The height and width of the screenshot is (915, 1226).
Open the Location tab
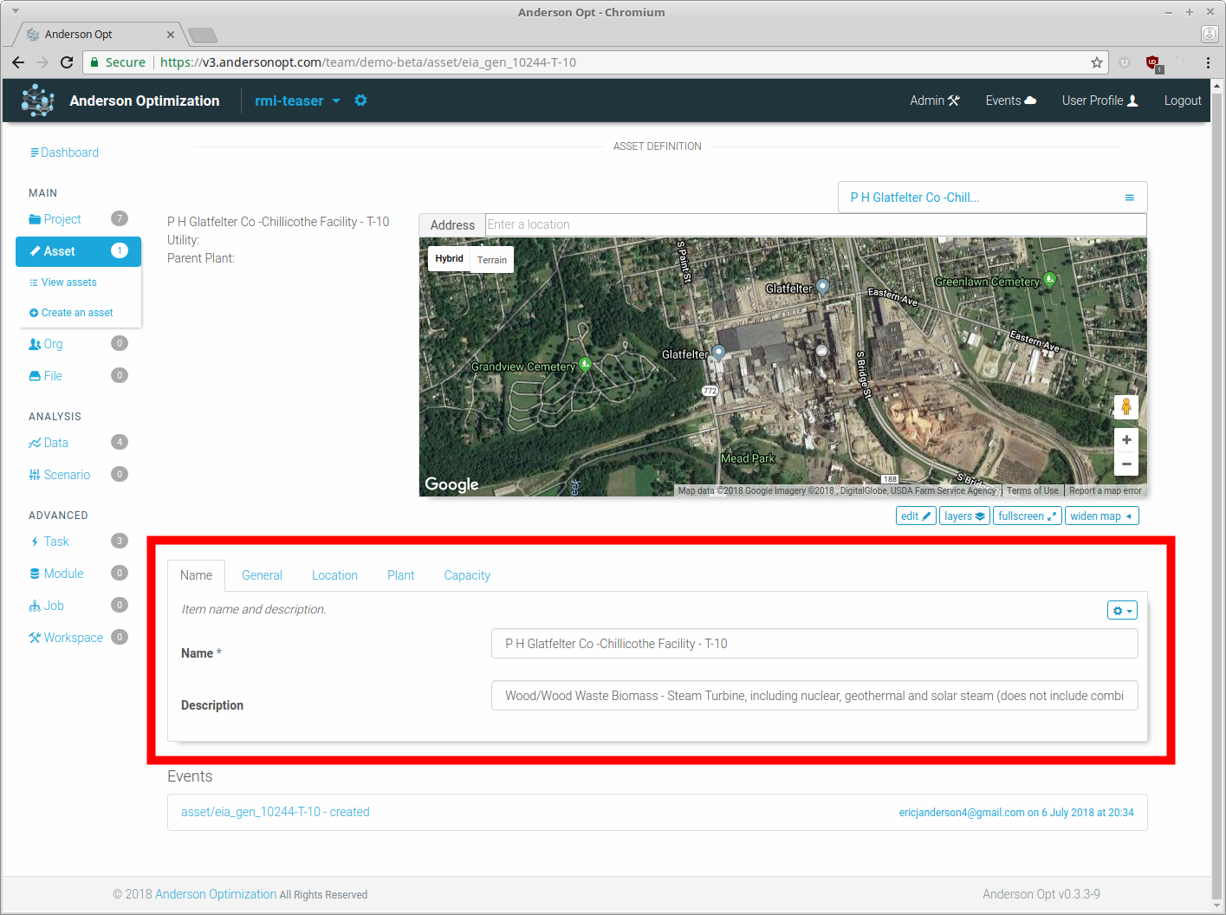[334, 575]
